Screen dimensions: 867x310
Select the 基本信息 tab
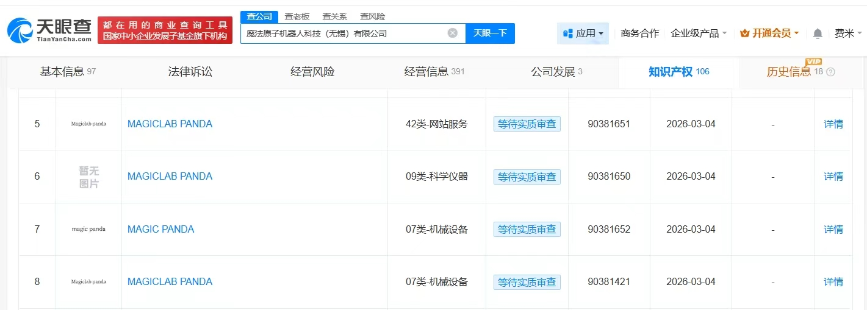coord(68,72)
